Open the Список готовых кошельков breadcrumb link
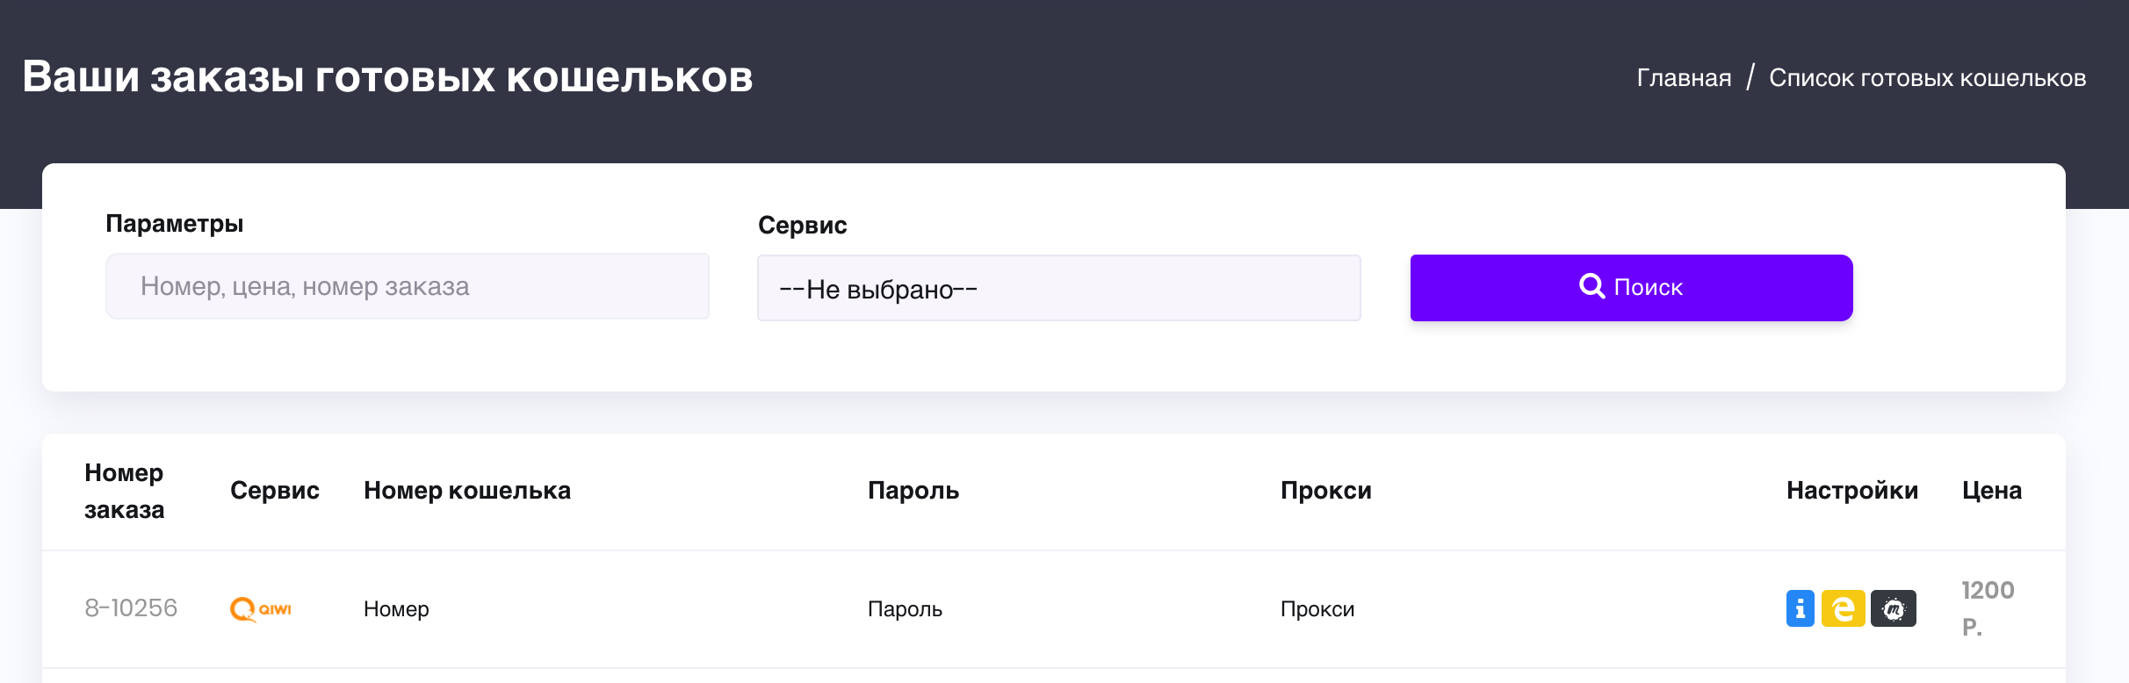 coord(1927,78)
